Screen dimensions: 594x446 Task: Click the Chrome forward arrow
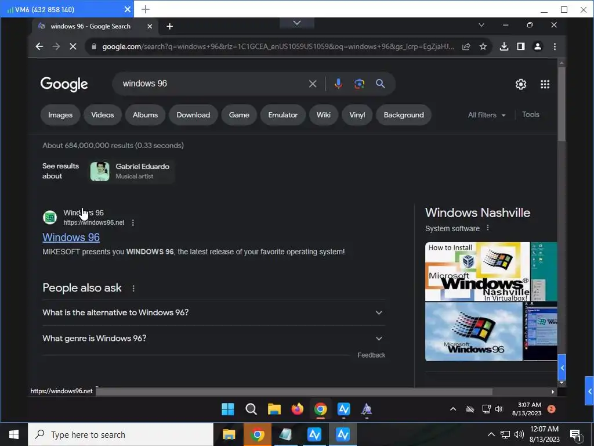point(56,46)
